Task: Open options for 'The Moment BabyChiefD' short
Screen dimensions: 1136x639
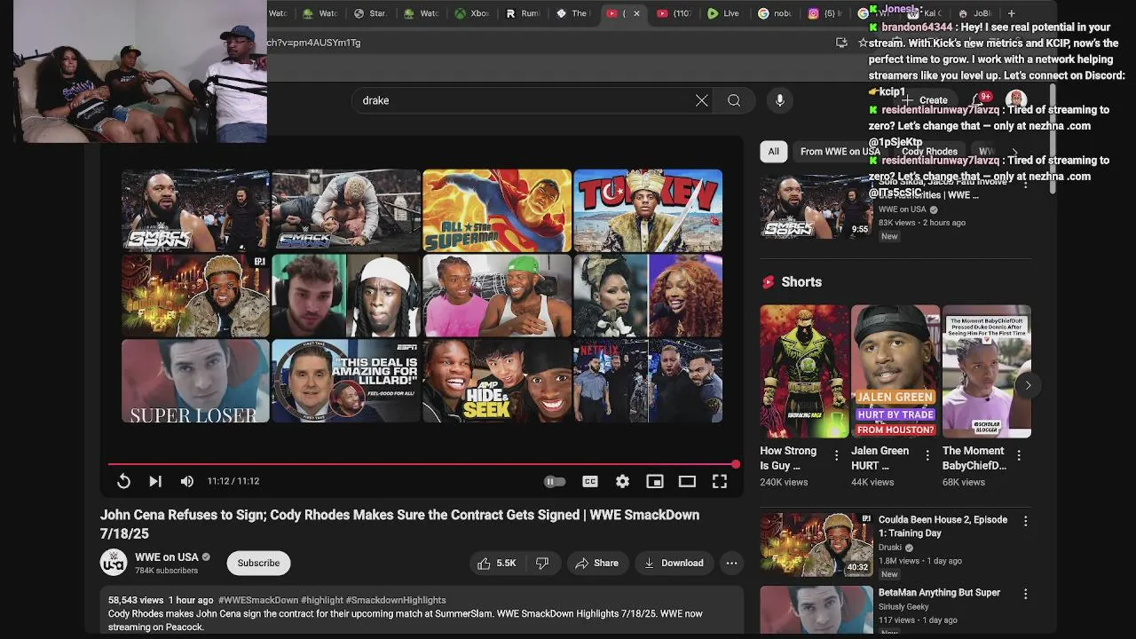Action: coord(1019,455)
